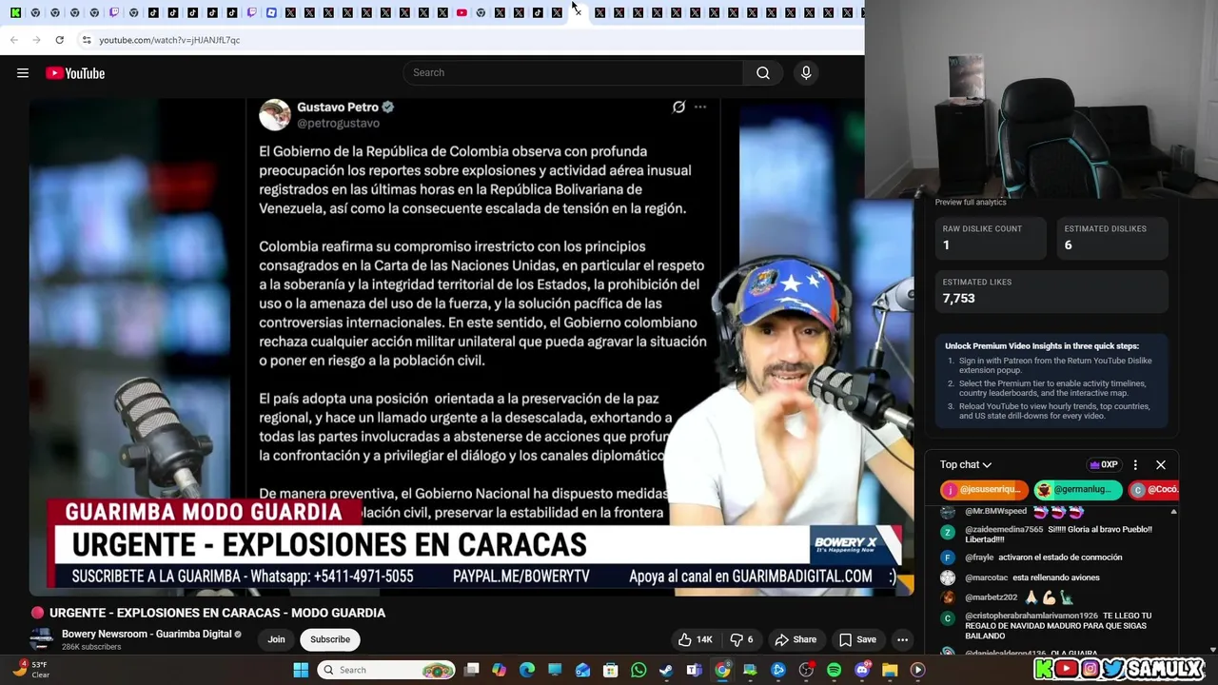This screenshot has width=1218, height=685.
Task: Open the Windows Start menu
Action: coord(301,670)
